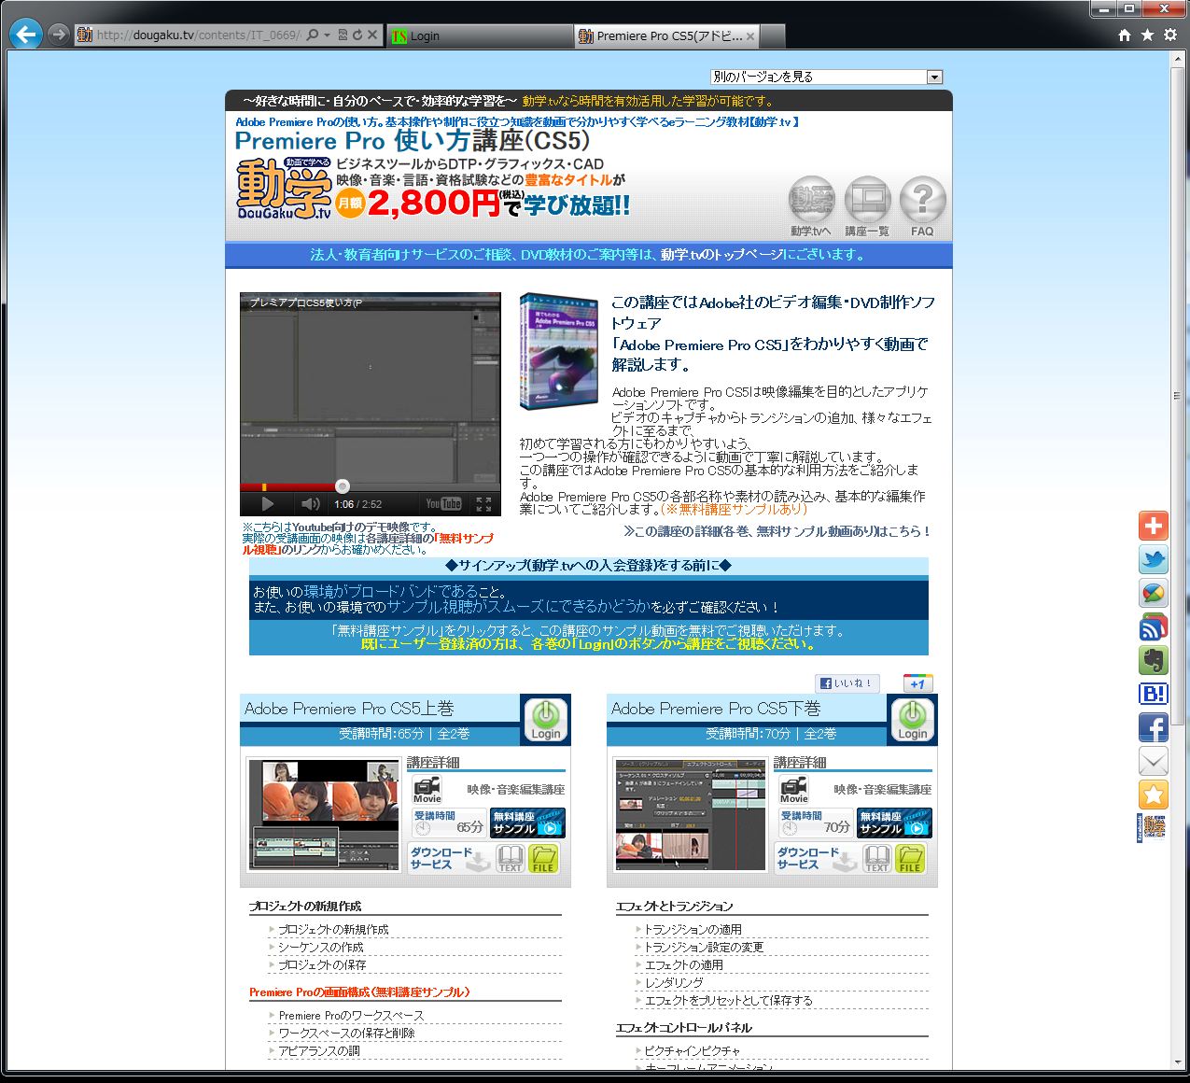Screen dimensions: 1190x1083
Task: Click the 下巻 course preview thumbnail
Action: [x=690, y=815]
